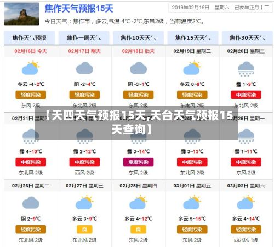Click the 阴 -2~4℃ temperature text
This screenshot has height=247, width=274.
click(84, 84)
